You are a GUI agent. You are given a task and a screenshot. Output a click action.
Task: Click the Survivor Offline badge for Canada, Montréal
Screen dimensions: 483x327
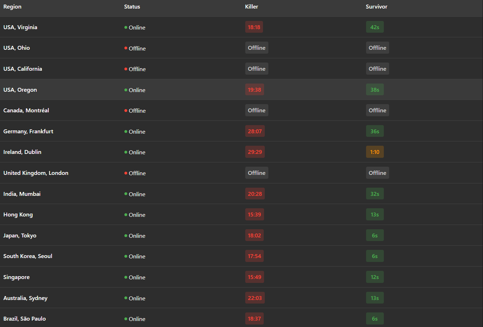click(377, 110)
